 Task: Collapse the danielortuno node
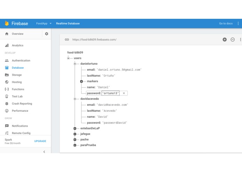75,64
